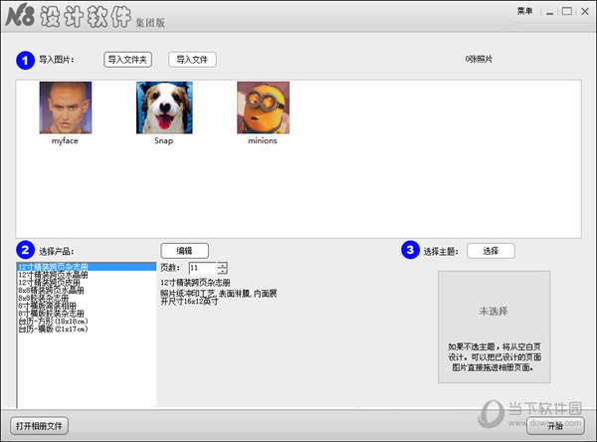This screenshot has width=597, height=442.
Task: Click the myface file name label
Action: (x=65, y=141)
